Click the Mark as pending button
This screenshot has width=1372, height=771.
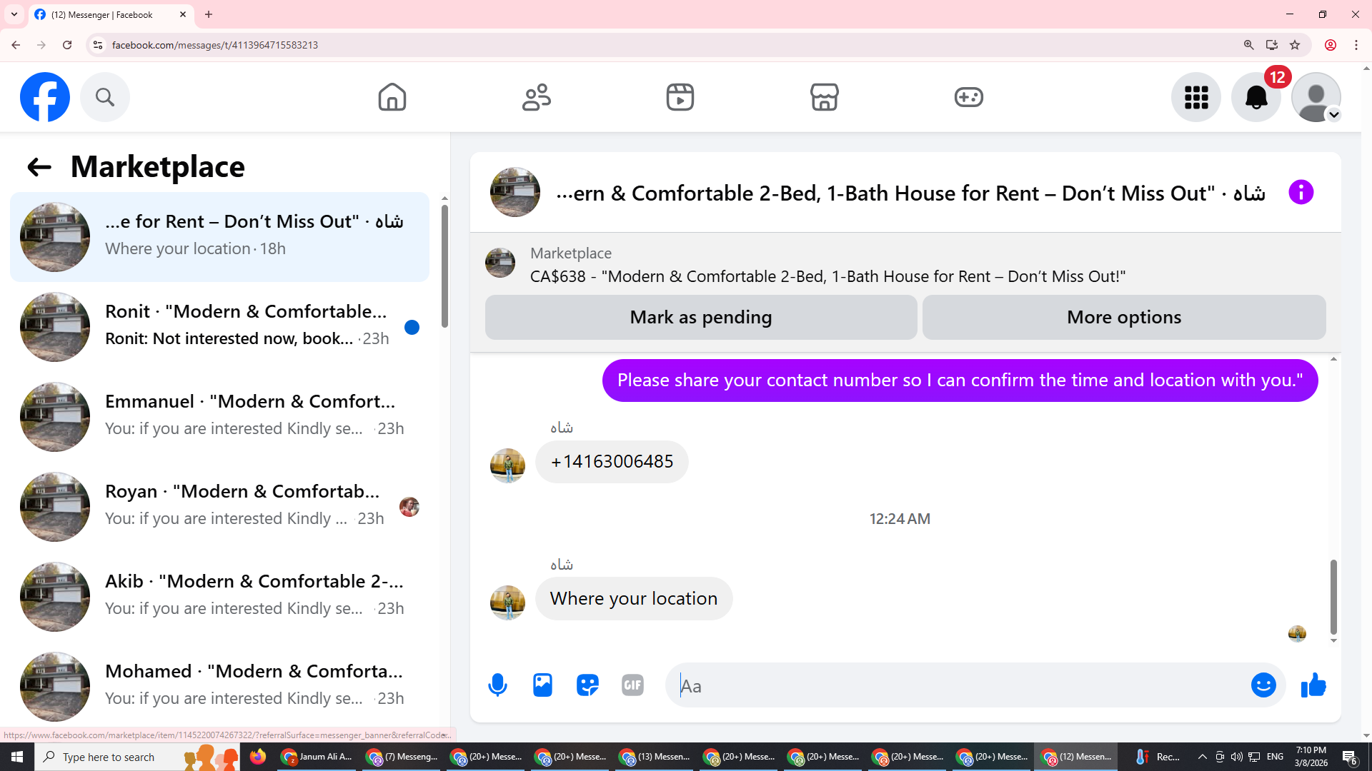coord(700,318)
